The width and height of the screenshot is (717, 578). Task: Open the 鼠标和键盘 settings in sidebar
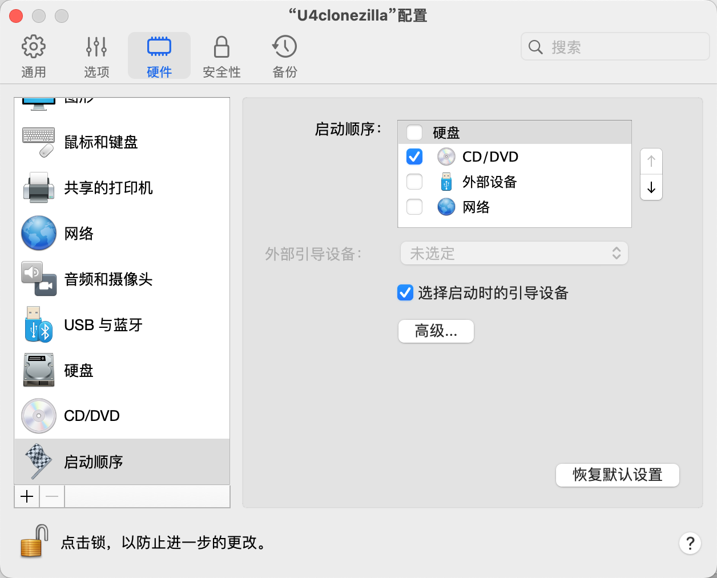point(100,142)
